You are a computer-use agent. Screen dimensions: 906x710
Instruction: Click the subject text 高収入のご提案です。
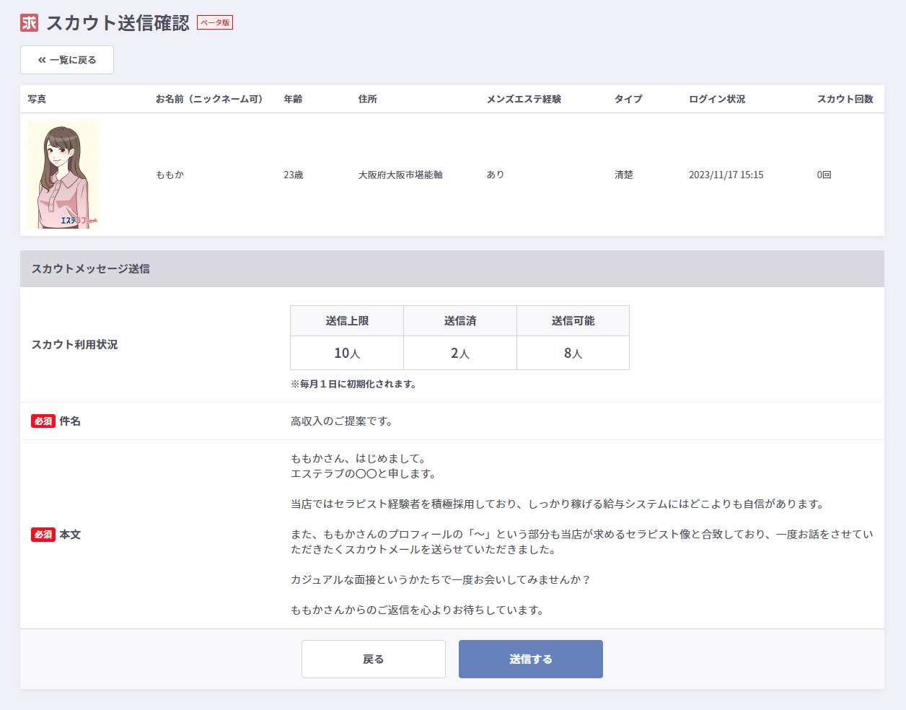(341, 421)
